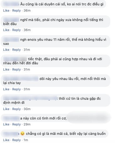Reply to the 'tiếc thật' comment
This screenshot has height=143, width=115.
click(x=16, y=70)
